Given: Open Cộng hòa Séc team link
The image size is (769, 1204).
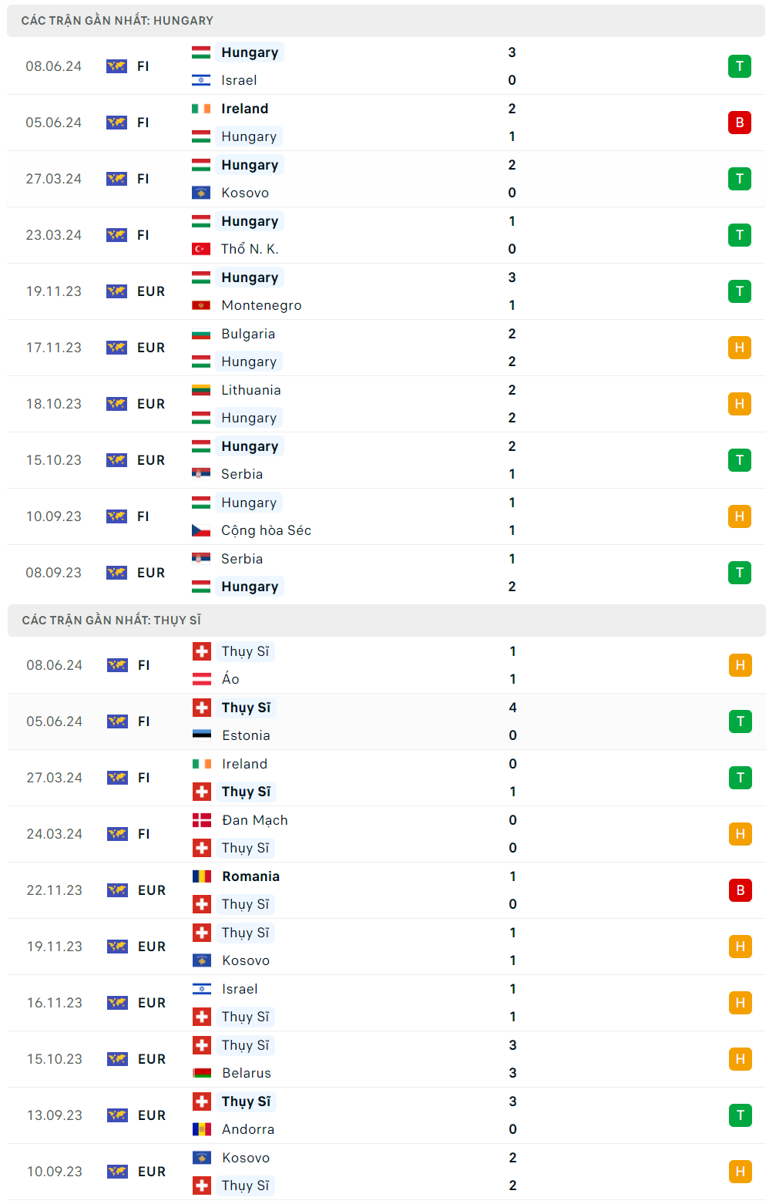Looking at the screenshot, I should tap(266, 530).
